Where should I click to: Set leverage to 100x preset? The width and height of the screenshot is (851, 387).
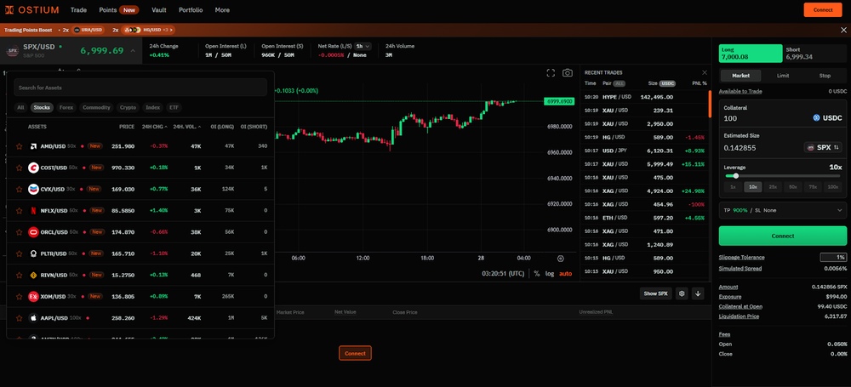tap(832, 187)
